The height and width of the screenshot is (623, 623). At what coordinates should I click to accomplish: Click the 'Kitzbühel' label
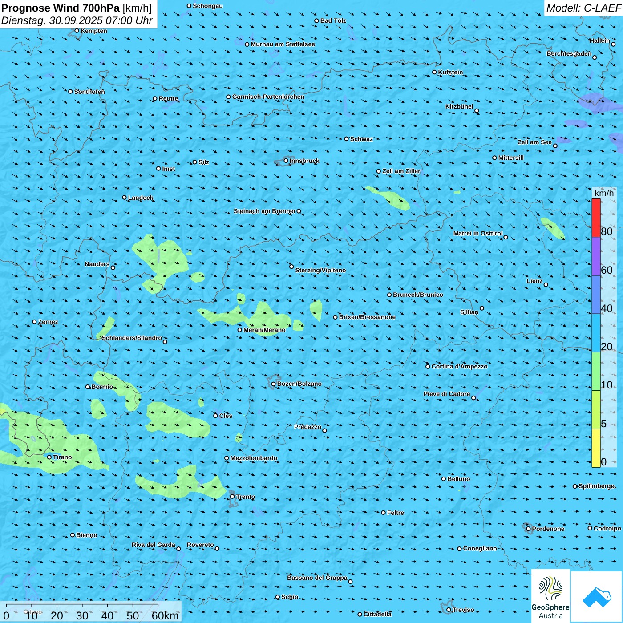click(459, 106)
